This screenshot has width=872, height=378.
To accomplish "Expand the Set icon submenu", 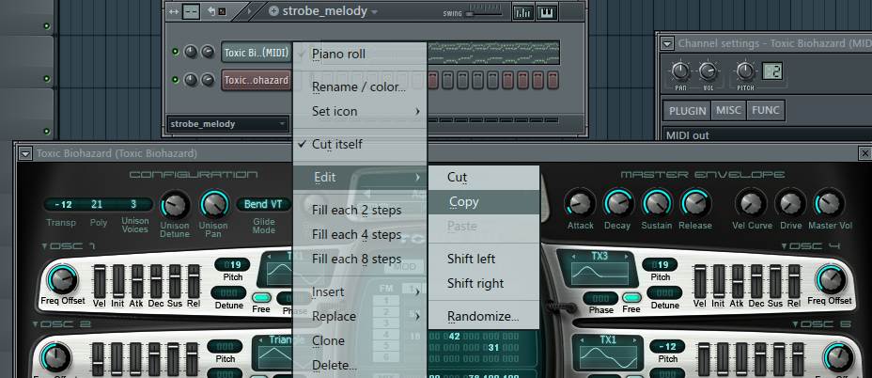I will [x=360, y=111].
